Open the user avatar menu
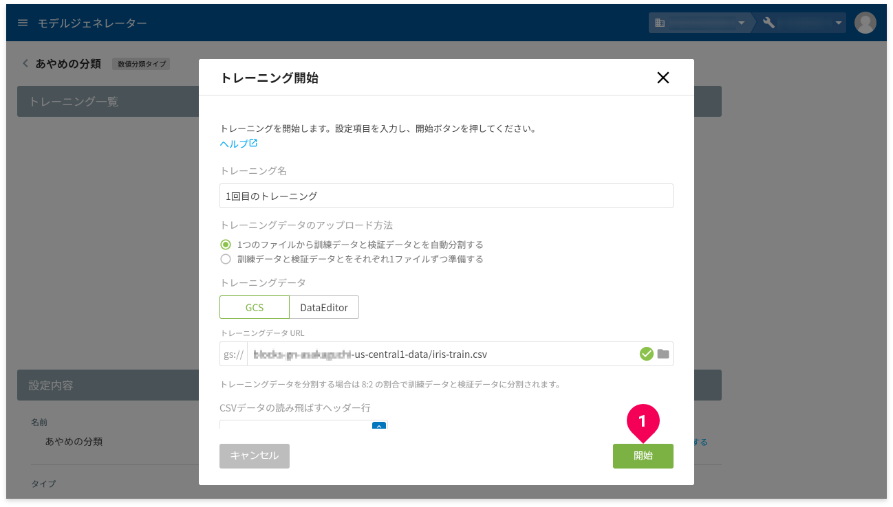Image resolution: width=893 pixels, height=507 pixels. 865,23
